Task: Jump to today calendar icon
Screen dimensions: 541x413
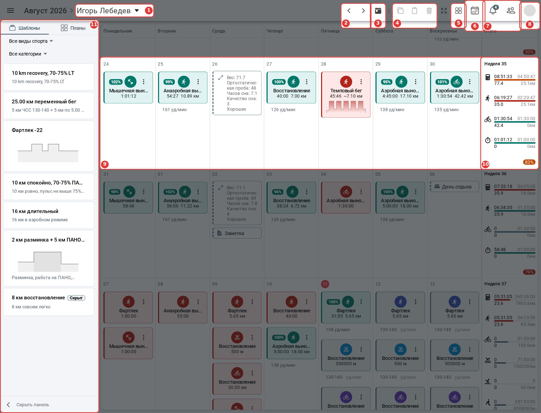Action: (x=378, y=11)
